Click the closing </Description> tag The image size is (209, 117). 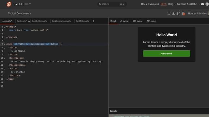[17, 65]
